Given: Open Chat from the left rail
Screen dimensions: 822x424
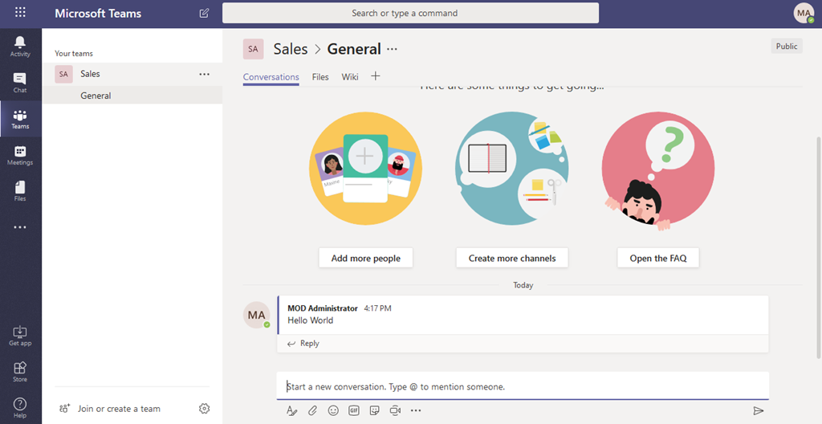Looking at the screenshot, I should tap(20, 82).
